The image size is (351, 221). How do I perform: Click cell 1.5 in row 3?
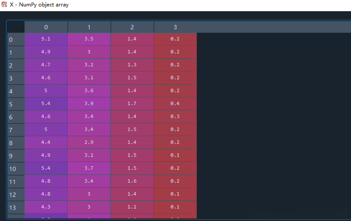(x=132, y=78)
